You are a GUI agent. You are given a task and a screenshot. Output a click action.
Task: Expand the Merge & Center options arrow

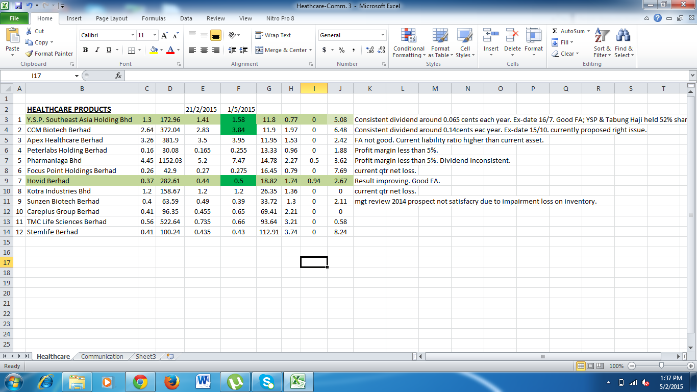point(311,50)
